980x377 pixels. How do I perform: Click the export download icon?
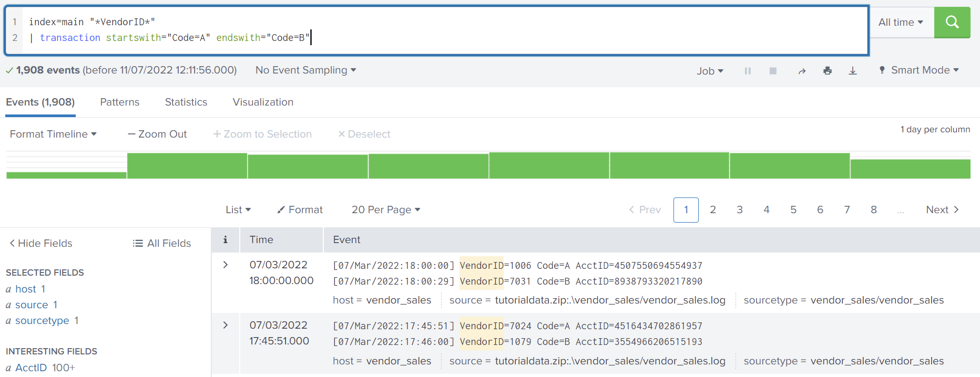(x=853, y=71)
